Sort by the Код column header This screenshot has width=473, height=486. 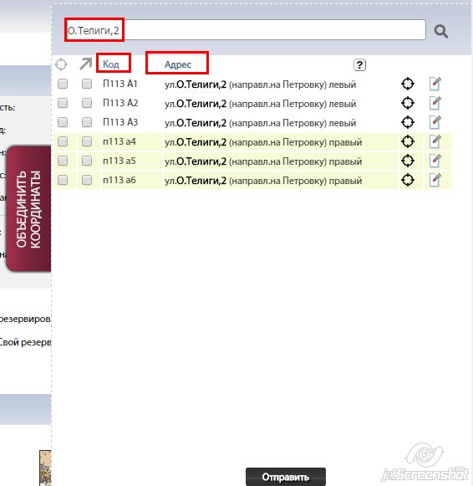[x=111, y=64]
